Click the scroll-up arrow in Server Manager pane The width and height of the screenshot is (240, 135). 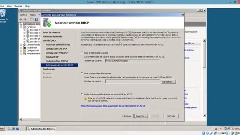[x=204, y=40]
